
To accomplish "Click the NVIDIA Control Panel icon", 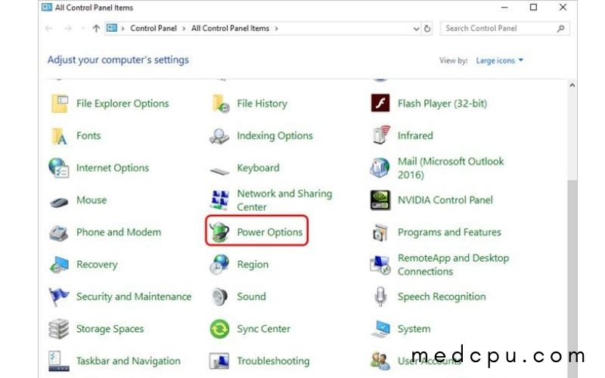I will pyautogui.click(x=380, y=200).
